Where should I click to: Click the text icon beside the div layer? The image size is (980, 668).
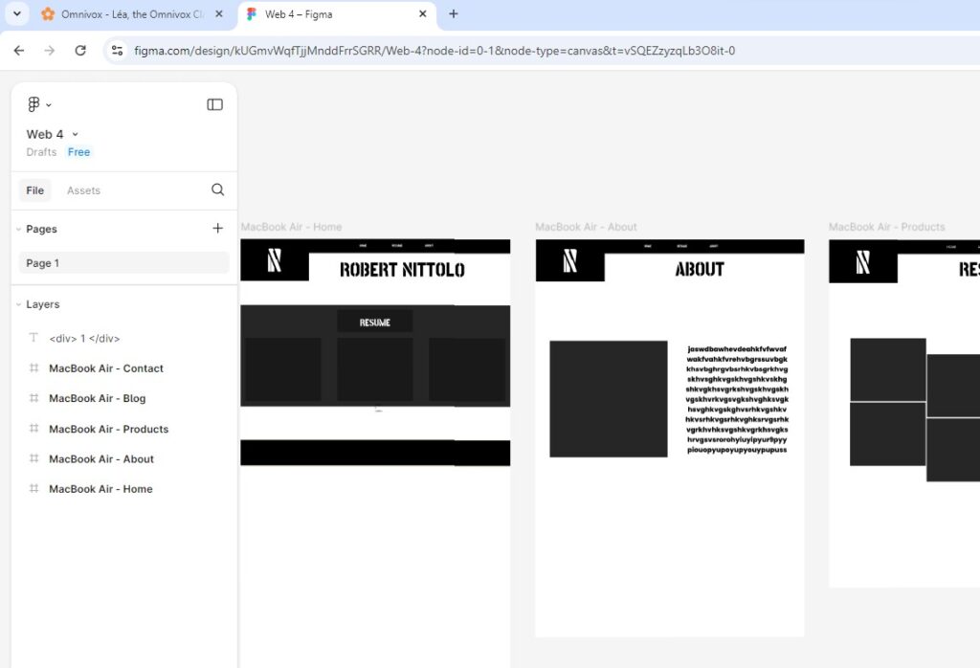coord(33,339)
